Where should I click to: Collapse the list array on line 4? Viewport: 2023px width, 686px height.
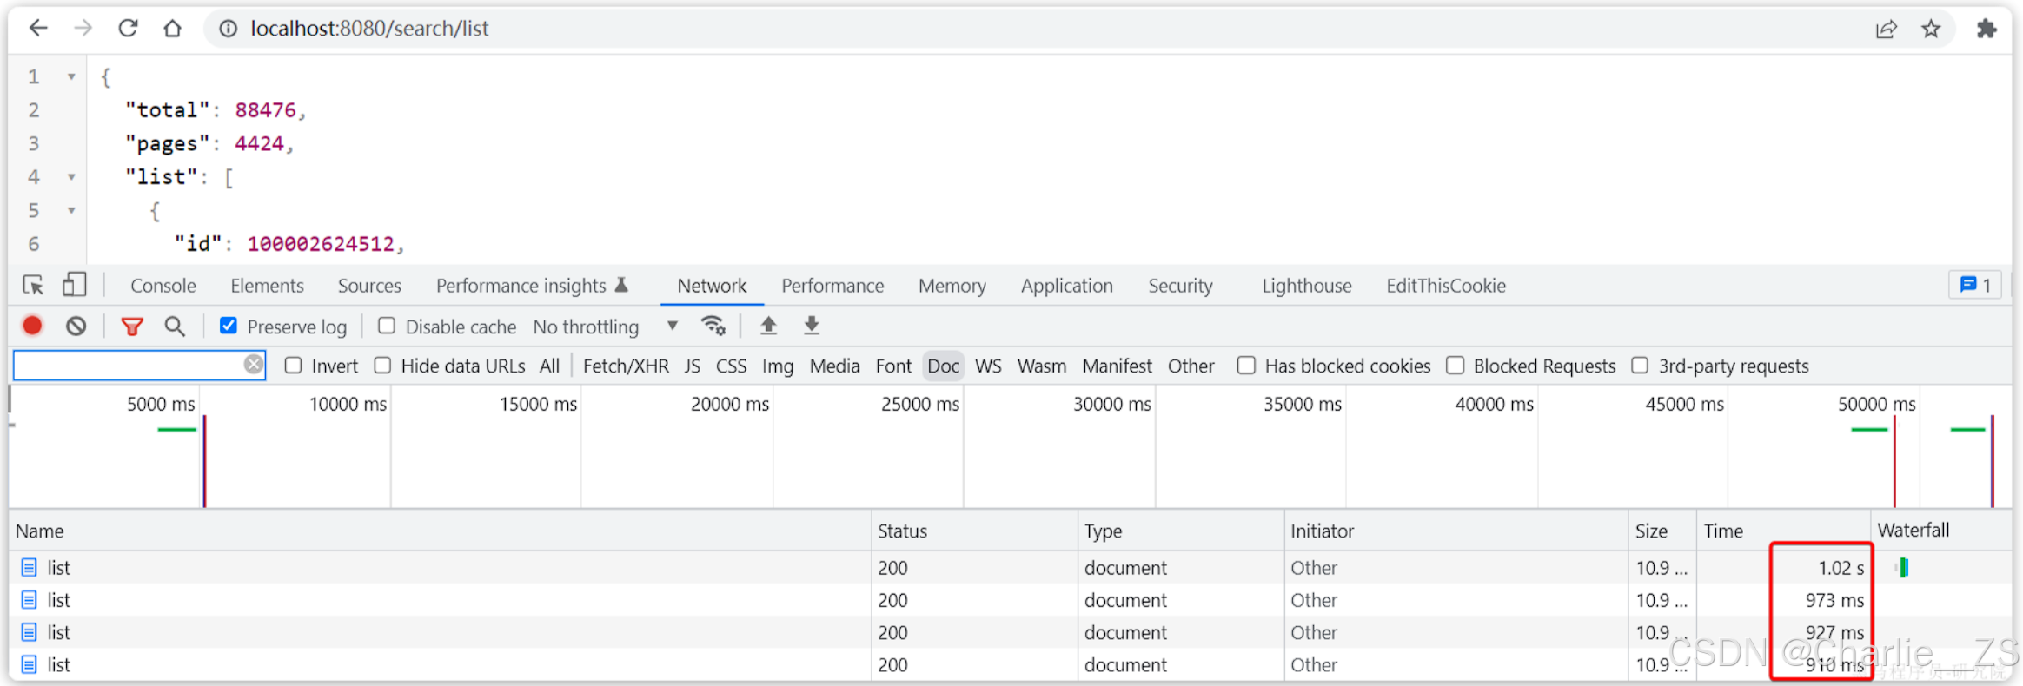point(71,177)
